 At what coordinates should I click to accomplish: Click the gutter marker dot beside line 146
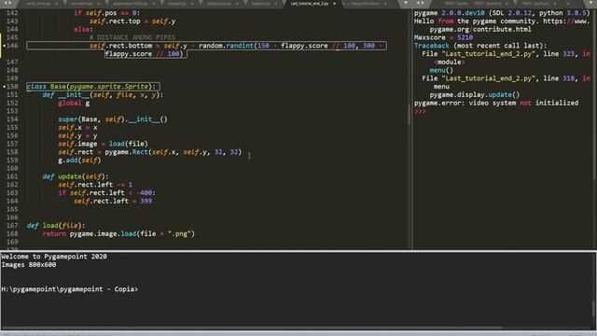coord(4,46)
